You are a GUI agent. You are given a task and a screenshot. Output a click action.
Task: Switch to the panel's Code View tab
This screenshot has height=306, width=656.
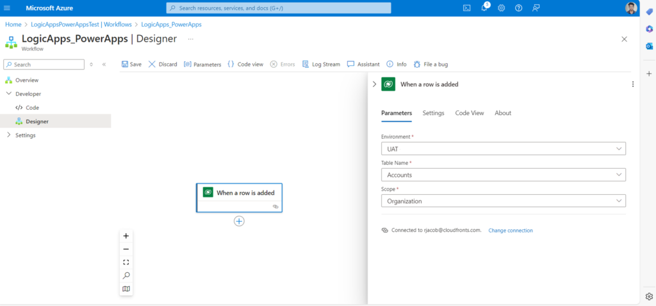470,113
